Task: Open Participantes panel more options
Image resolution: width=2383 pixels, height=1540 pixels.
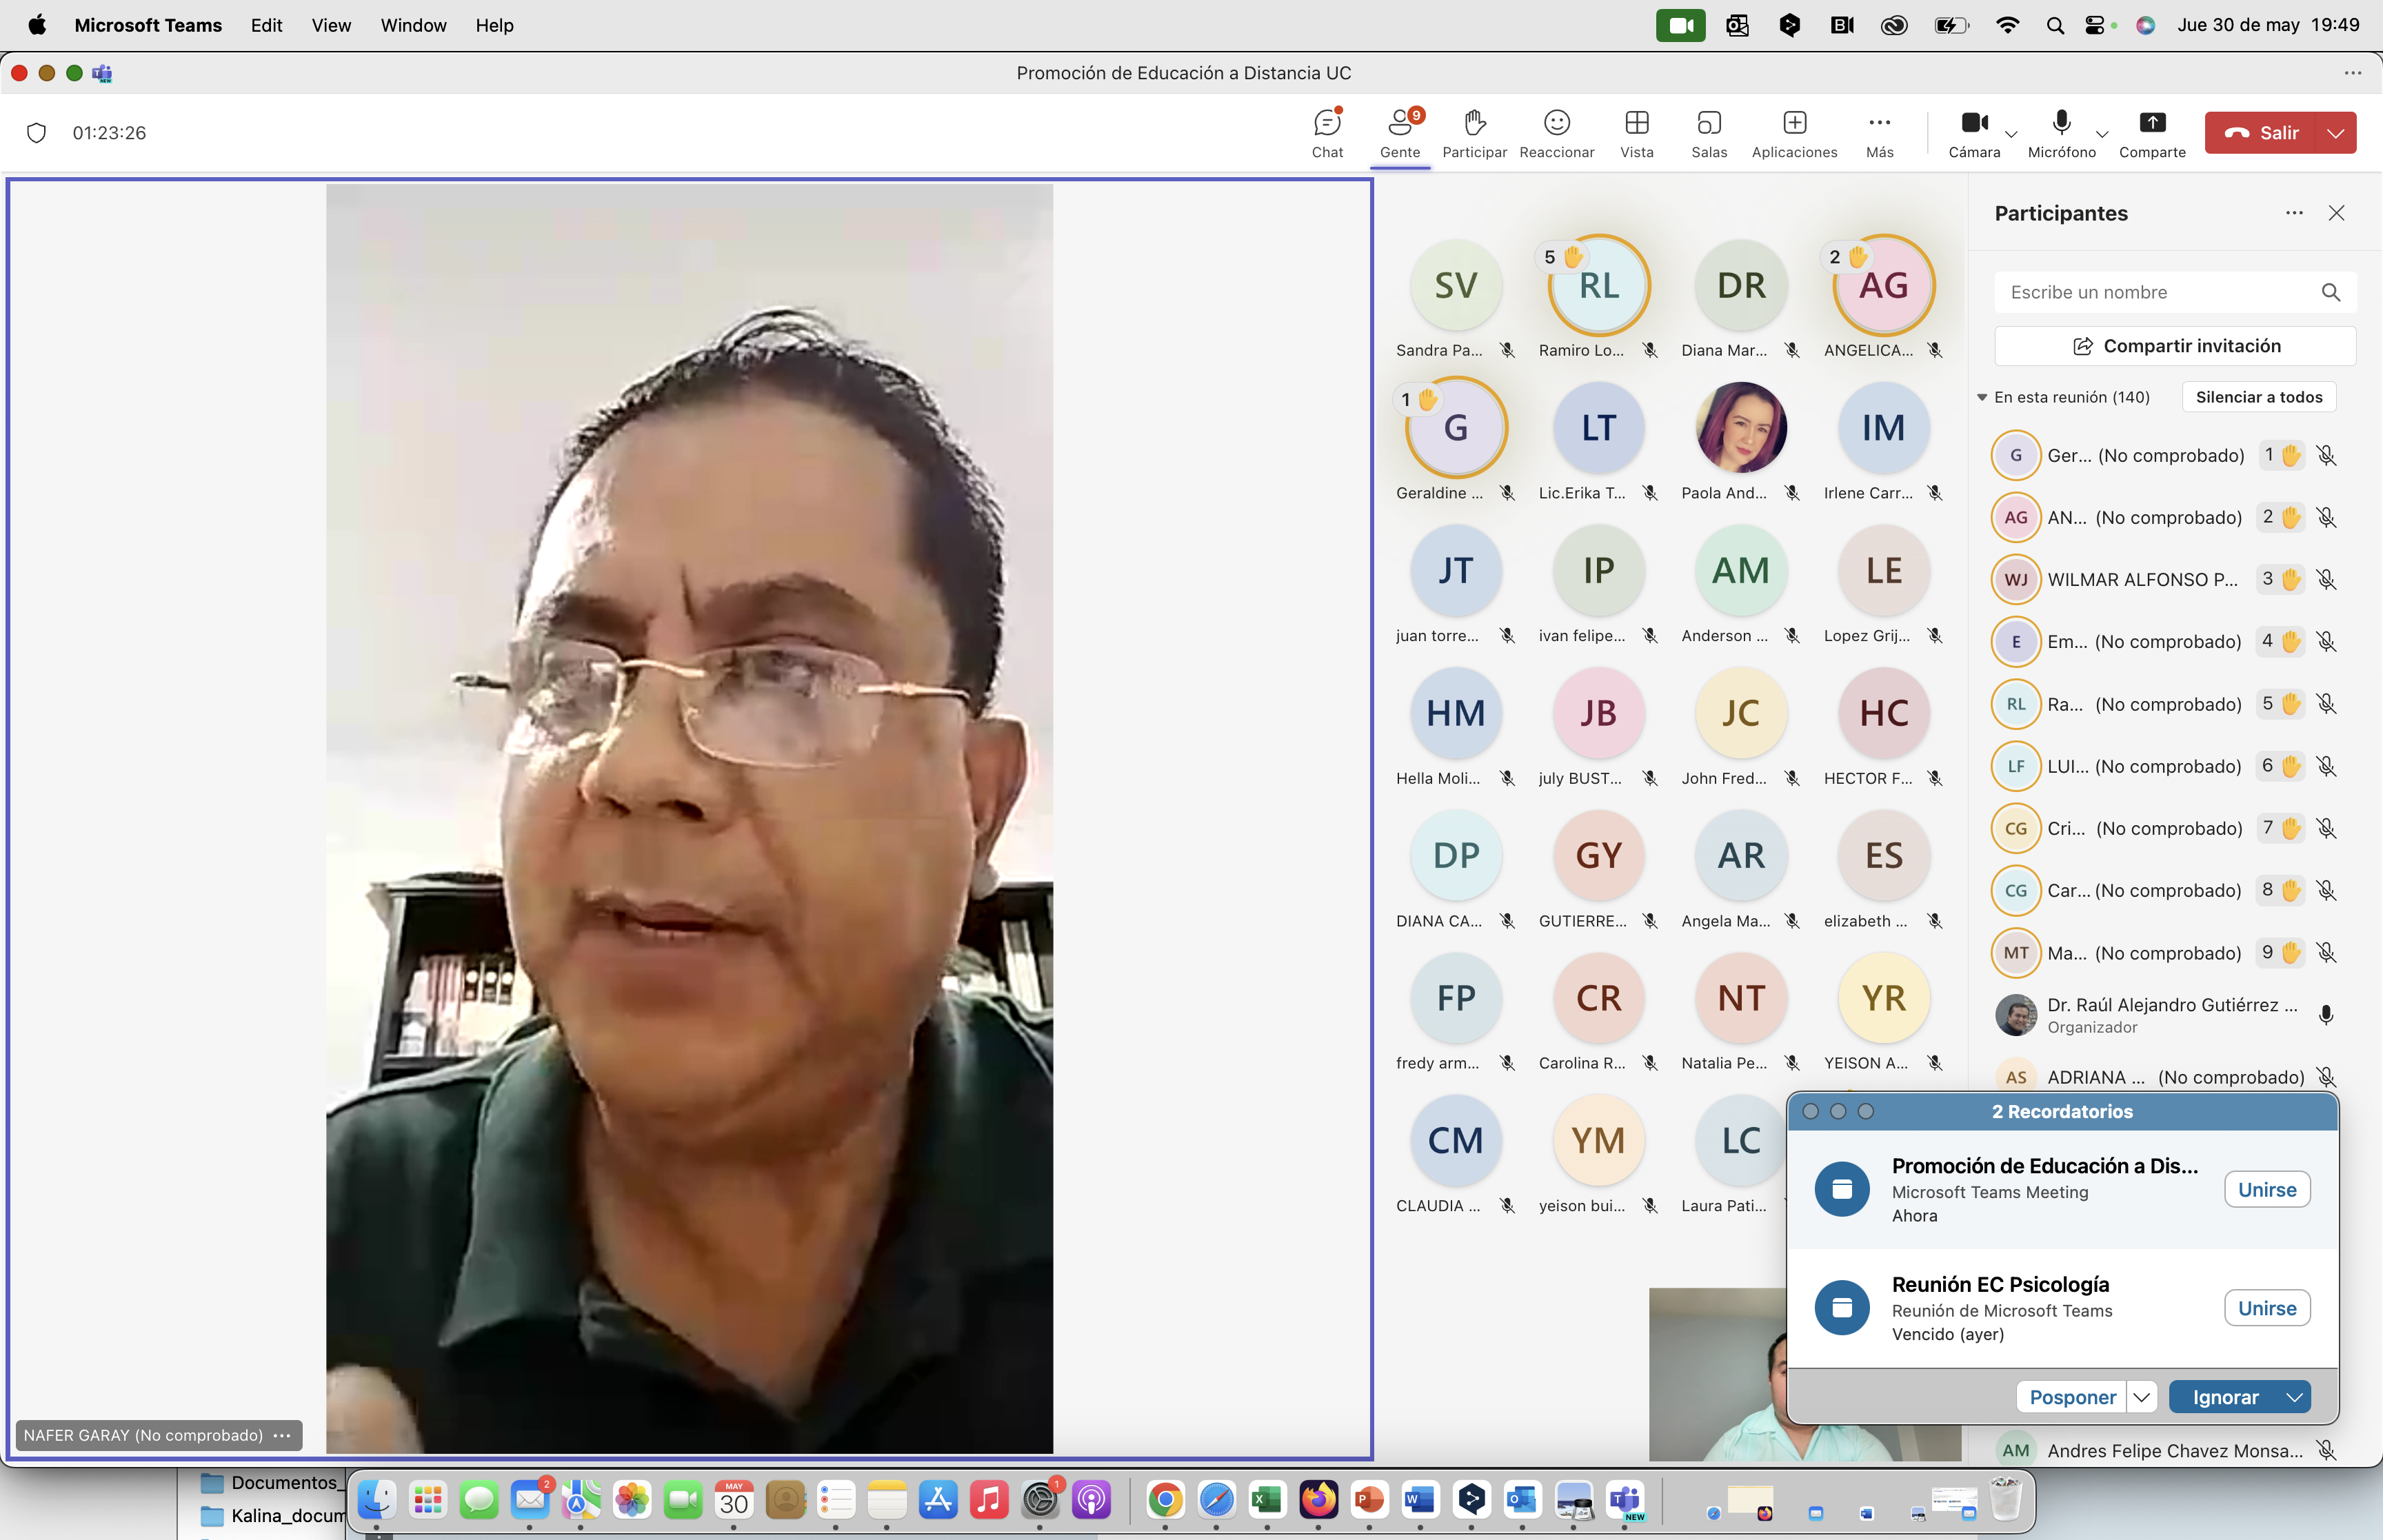Action: [2294, 213]
